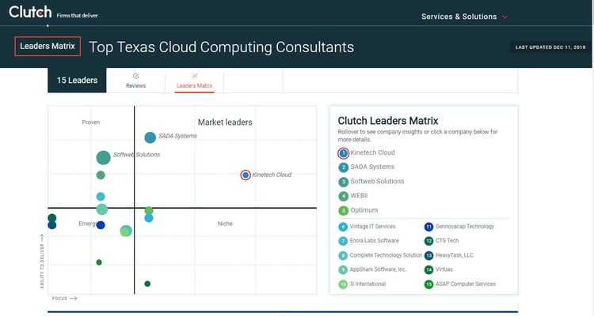Open Enola Labs Software legend entry
The height and width of the screenshot is (316, 594).
click(375, 240)
